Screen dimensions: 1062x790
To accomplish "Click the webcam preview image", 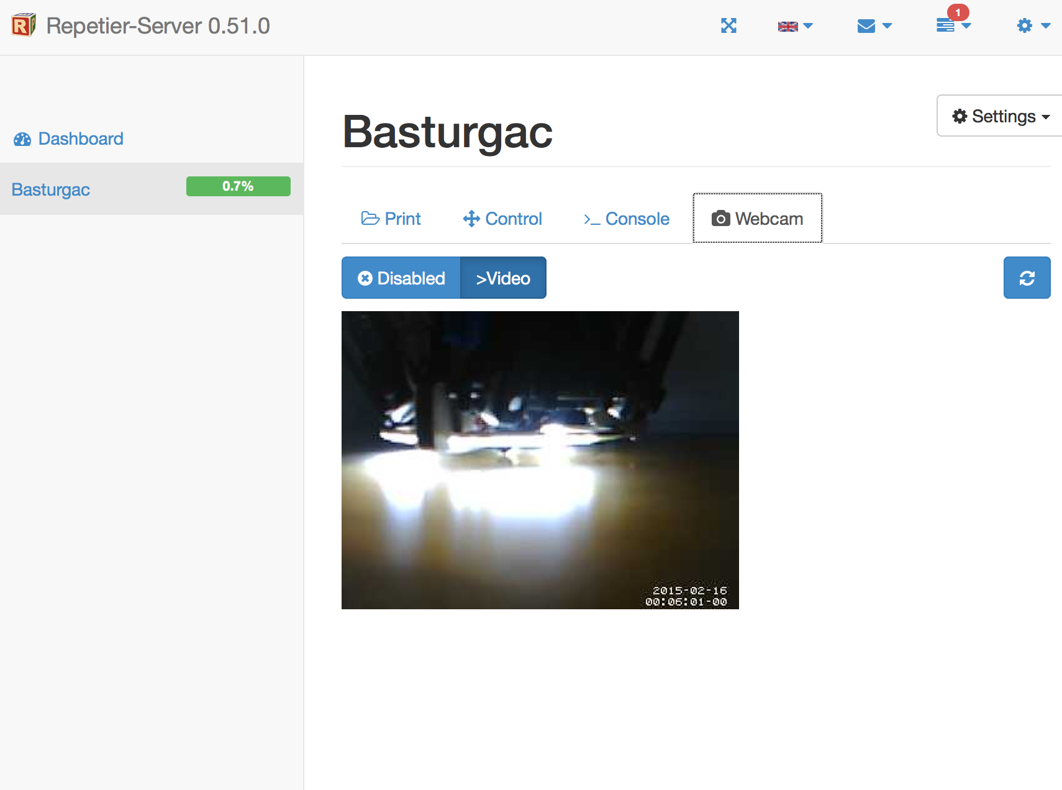I will tap(540, 460).
